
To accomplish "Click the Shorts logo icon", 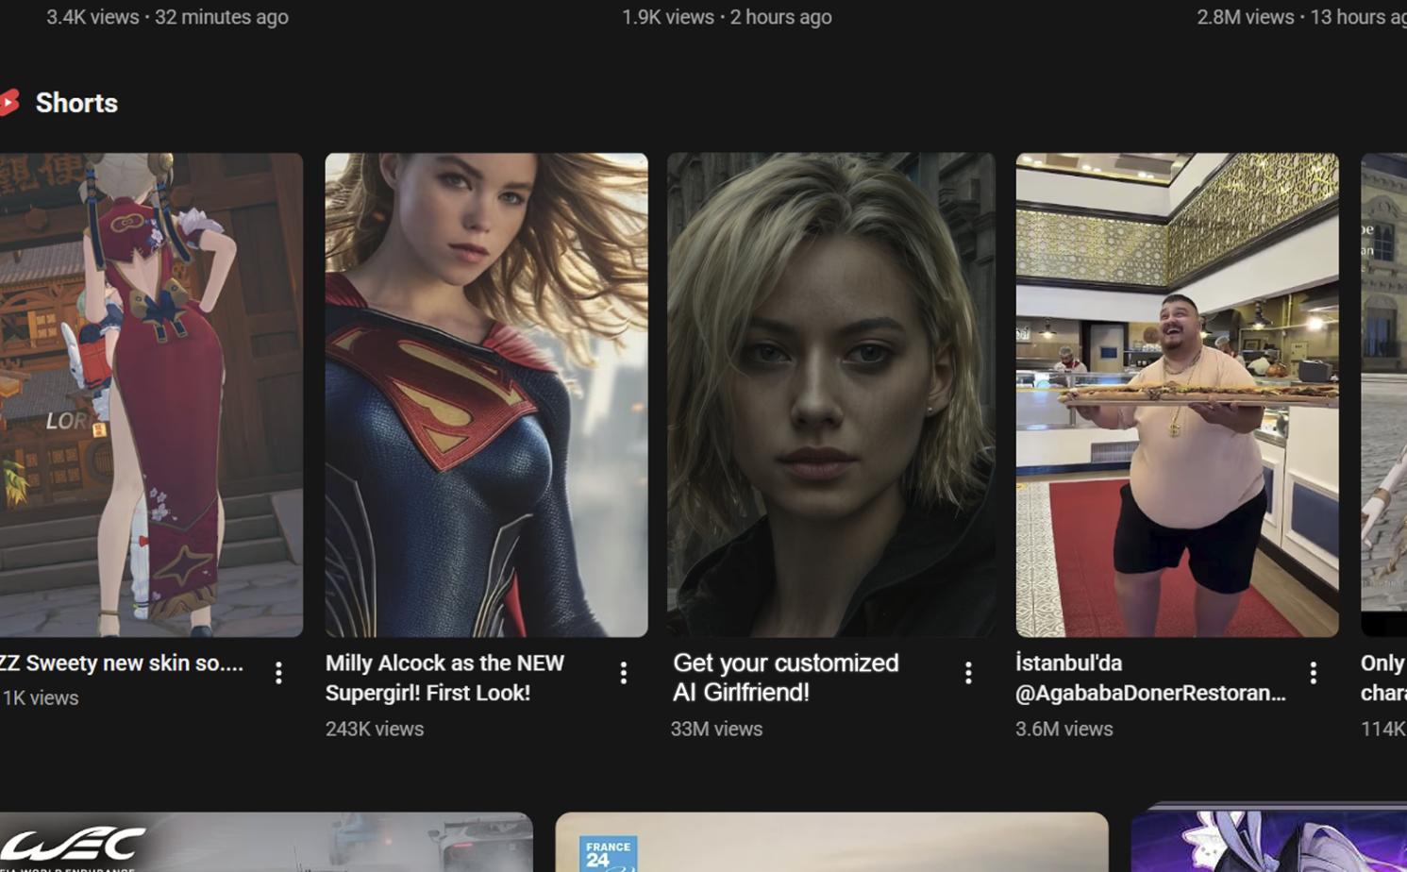I will pyautogui.click(x=9, y=103).
